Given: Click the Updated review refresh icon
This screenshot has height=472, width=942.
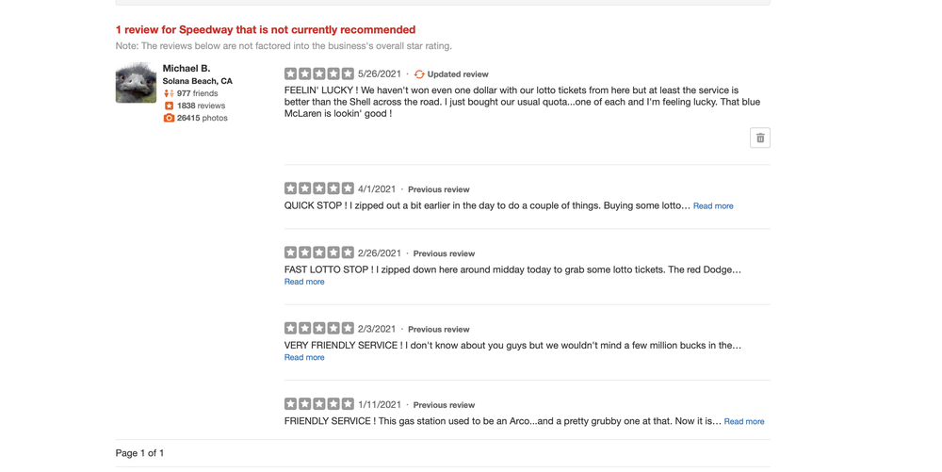Looking at the screenshot, I should (419, 74).
